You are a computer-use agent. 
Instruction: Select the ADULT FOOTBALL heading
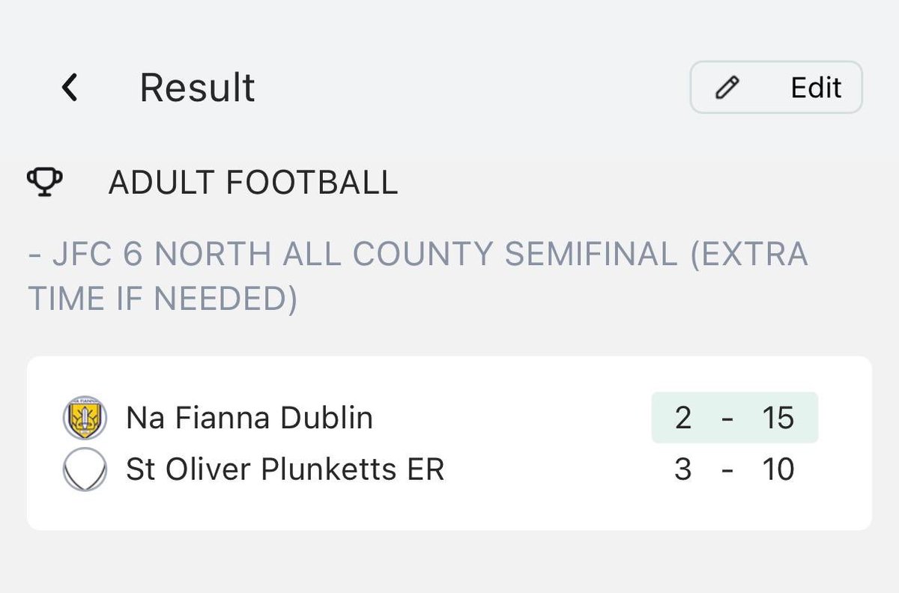click(x=253, y=182)
